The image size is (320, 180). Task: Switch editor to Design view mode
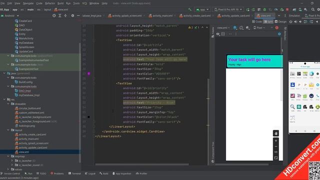point(280,21)
